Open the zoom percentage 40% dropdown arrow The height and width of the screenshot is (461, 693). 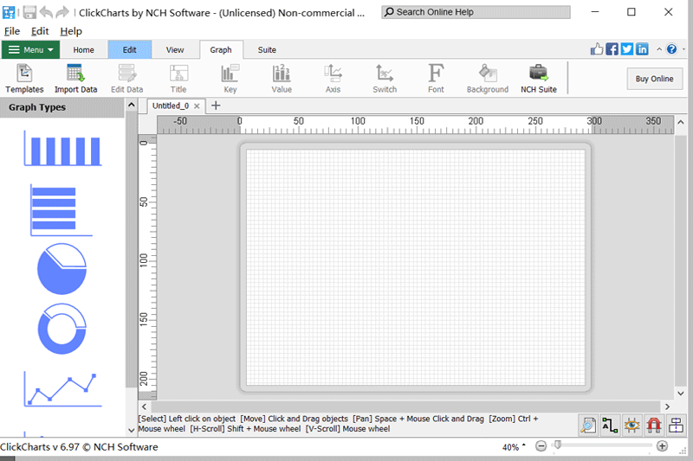coord(524,445)
